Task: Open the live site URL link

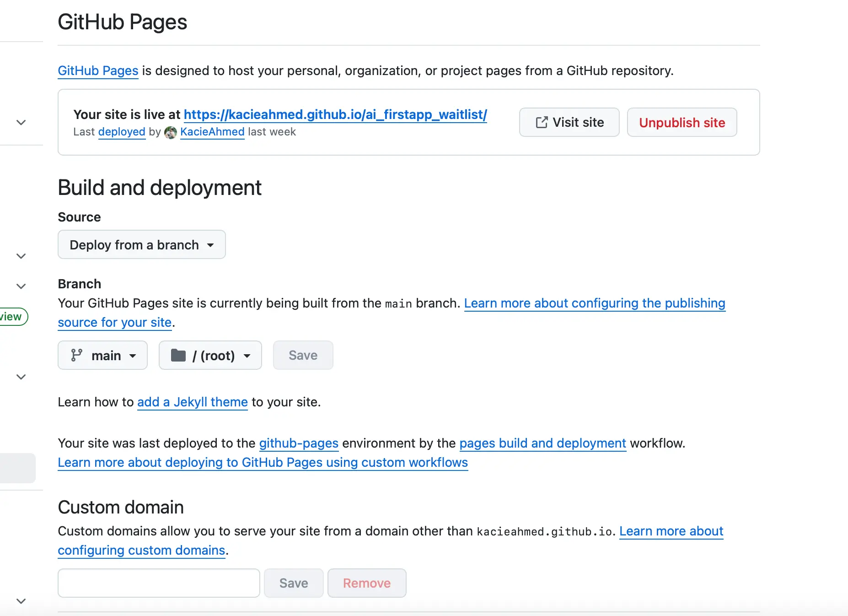Action: point(335,114)
